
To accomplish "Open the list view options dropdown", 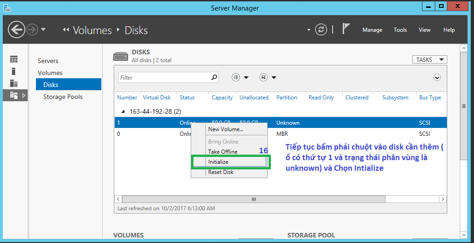I will (x=240, y=78).
